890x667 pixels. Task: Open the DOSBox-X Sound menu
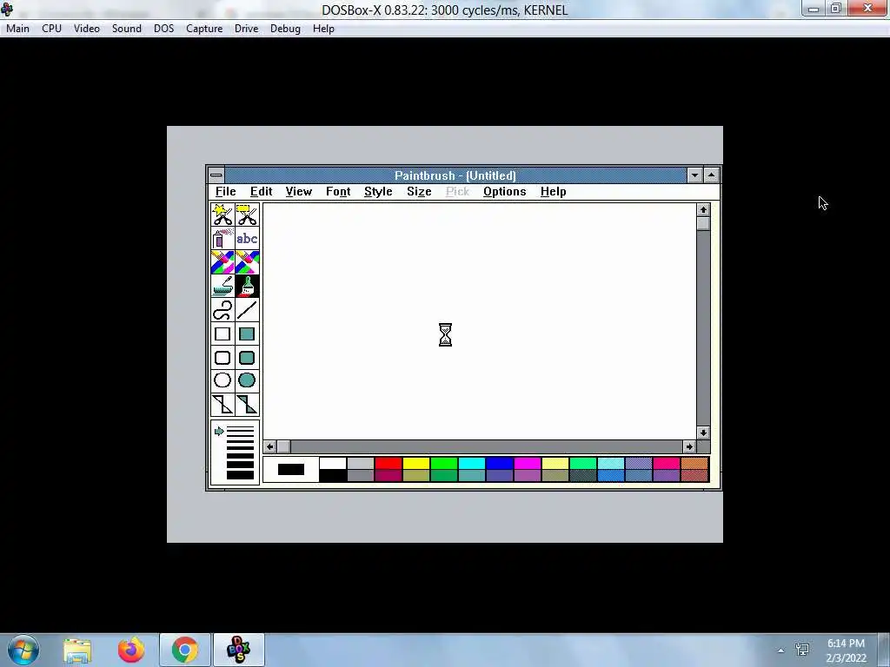pos(127,29)
